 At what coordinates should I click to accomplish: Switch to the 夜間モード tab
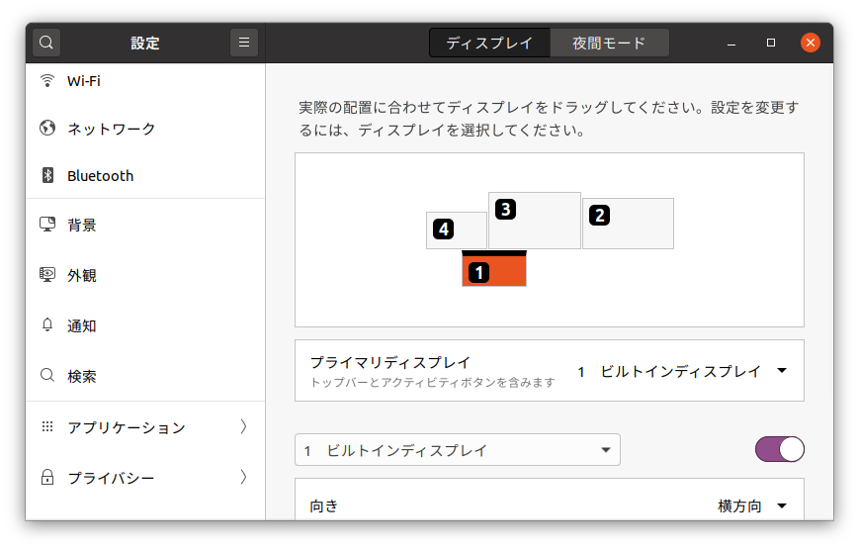609,43
